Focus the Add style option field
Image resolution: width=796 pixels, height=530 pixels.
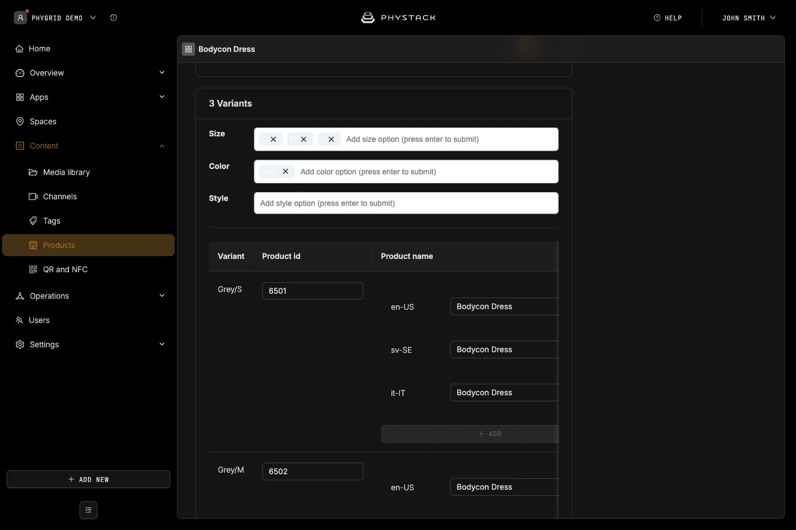(x=406, y=203)
